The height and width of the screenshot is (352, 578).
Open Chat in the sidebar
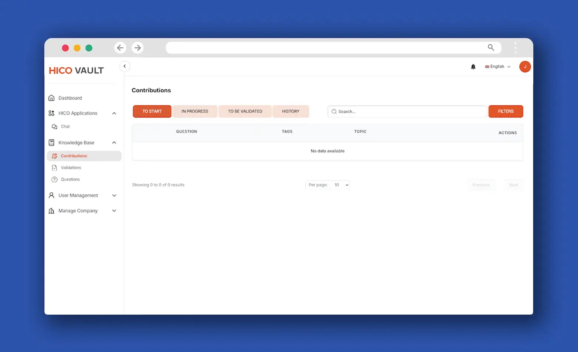[65, 127]
